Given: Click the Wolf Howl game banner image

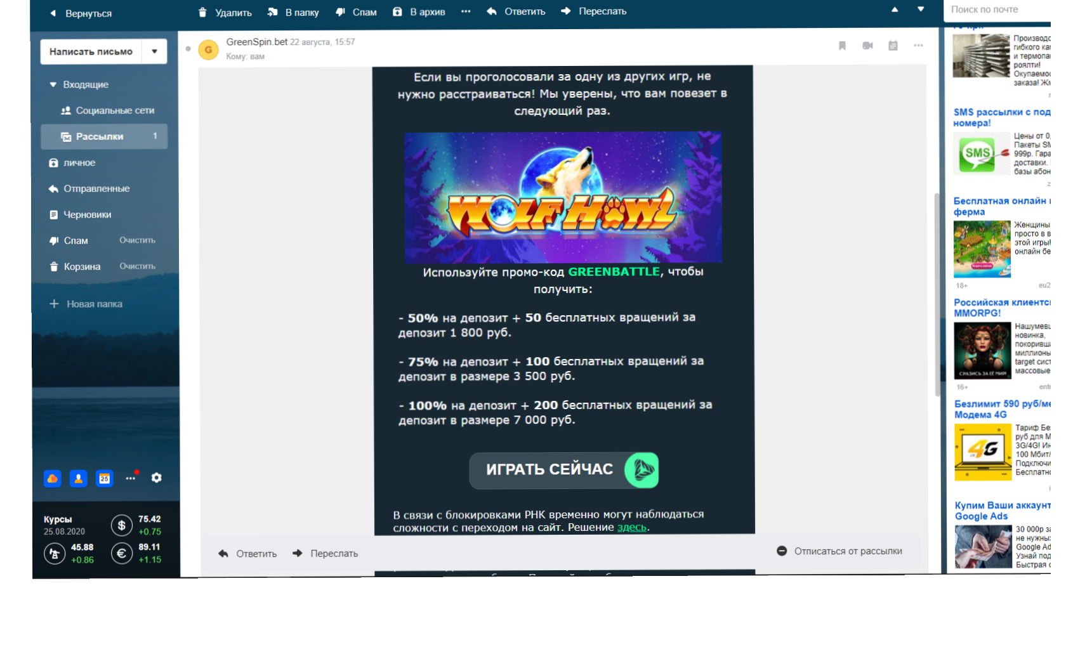Looking at the screenshot, I should tap(563, 197).
